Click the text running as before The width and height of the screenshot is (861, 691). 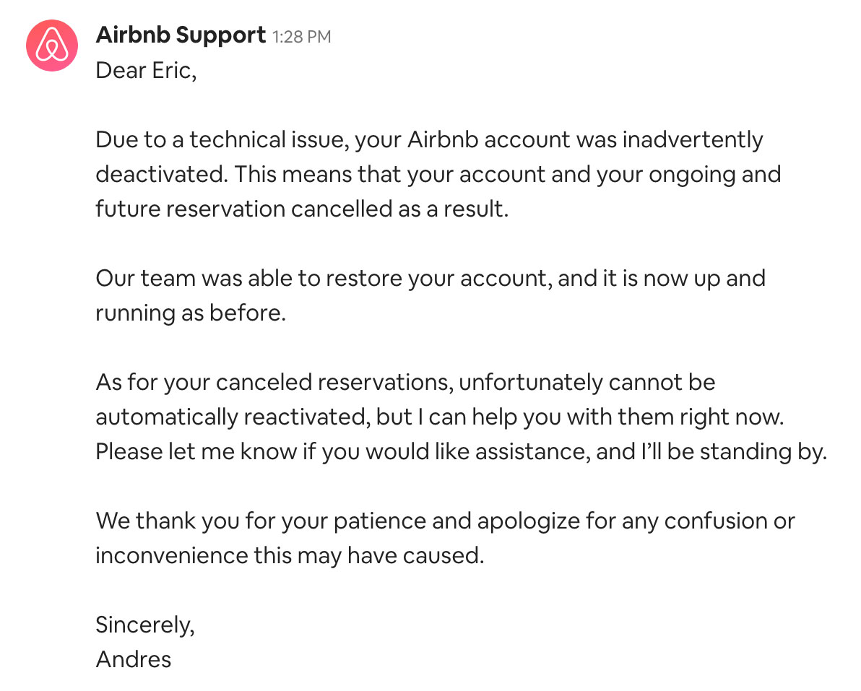[191, 313]
